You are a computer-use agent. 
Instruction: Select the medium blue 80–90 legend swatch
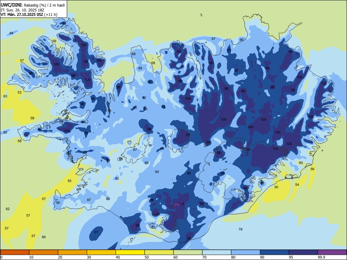click(246, 252)
